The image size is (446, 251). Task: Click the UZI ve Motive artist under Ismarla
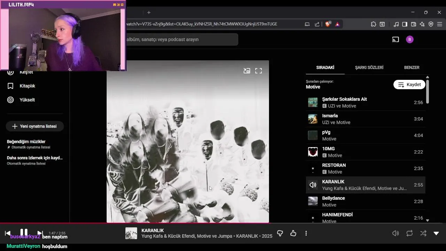tap(336, 122)
